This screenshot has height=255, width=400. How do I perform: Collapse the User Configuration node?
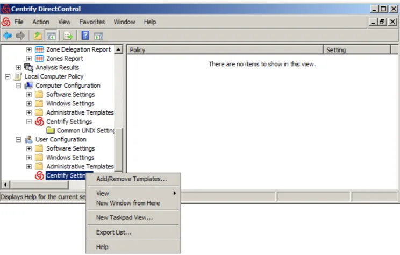click(18, 140)
